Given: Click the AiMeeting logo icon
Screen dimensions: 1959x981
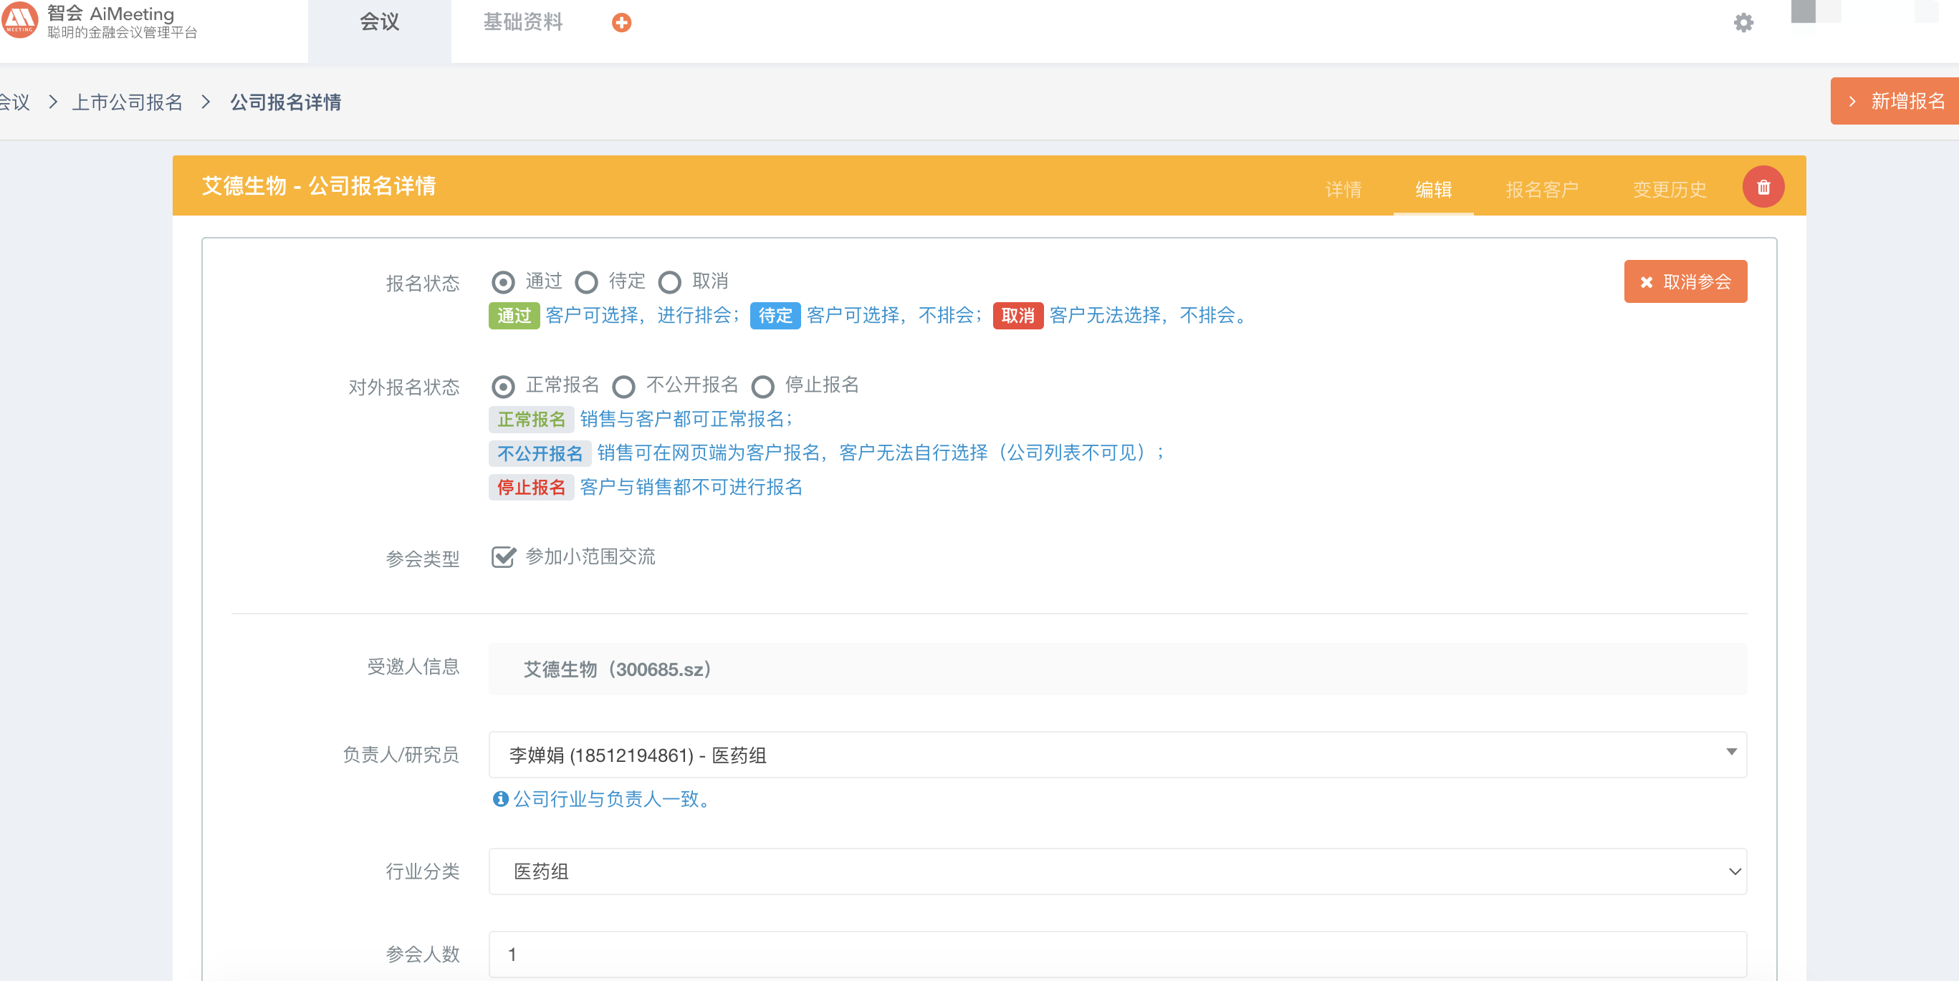Looking at the screenshot, I should 20,20.
